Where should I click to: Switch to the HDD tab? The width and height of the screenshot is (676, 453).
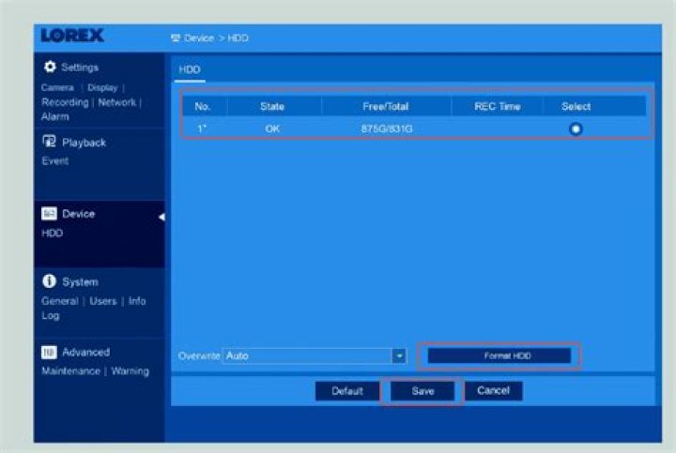(x=190, y=69)
